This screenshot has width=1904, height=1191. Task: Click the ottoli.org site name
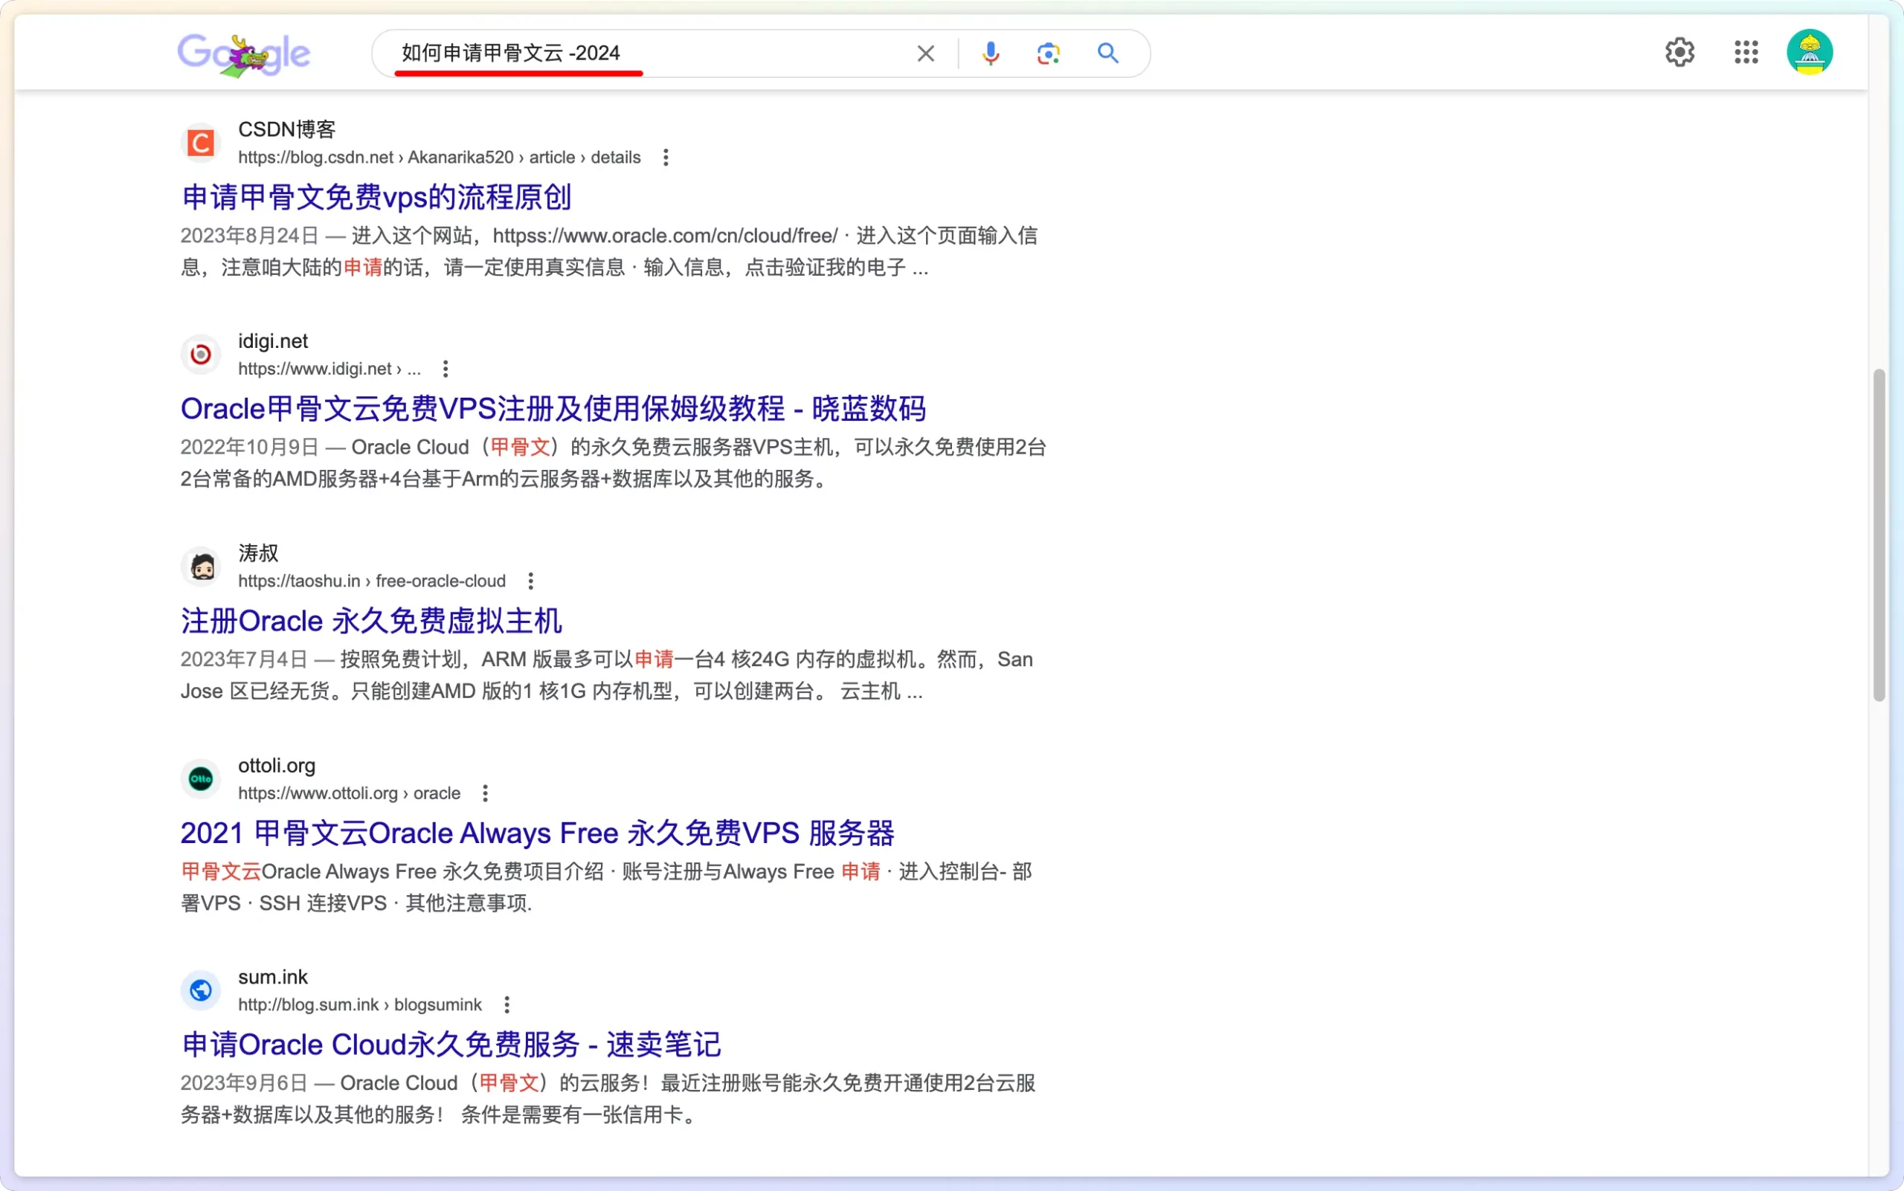coord(277,766)
